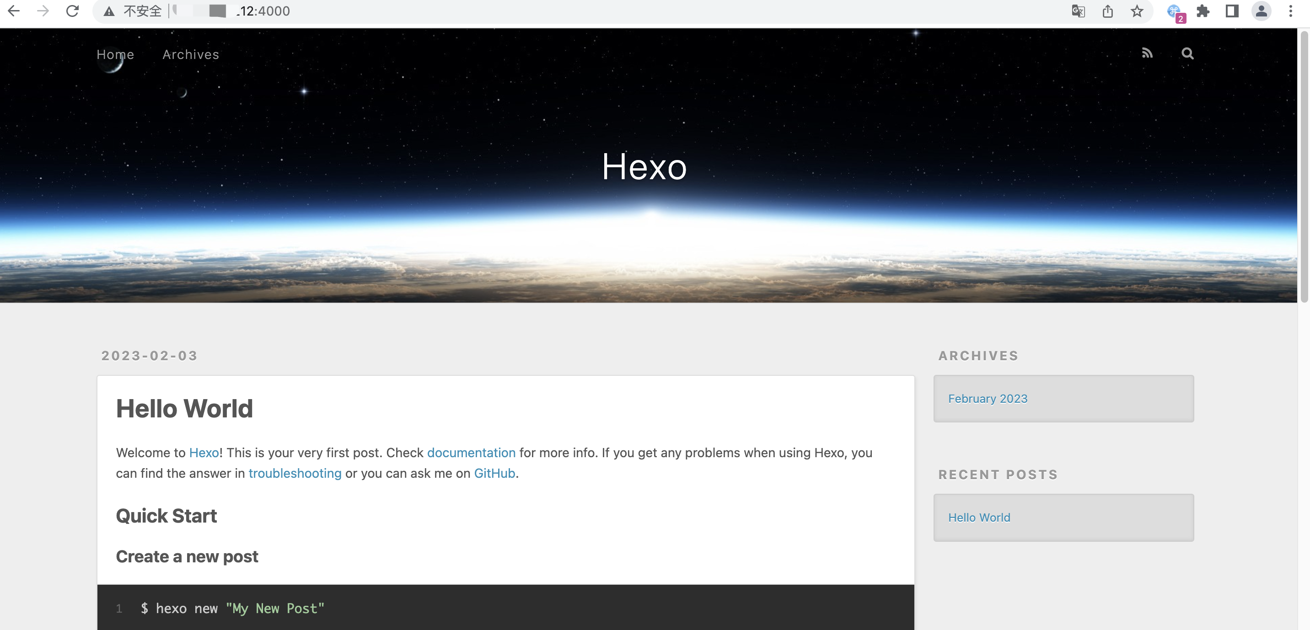1310x630 pixels.
Task: Open the site search icon
Action: point(1187,53)
